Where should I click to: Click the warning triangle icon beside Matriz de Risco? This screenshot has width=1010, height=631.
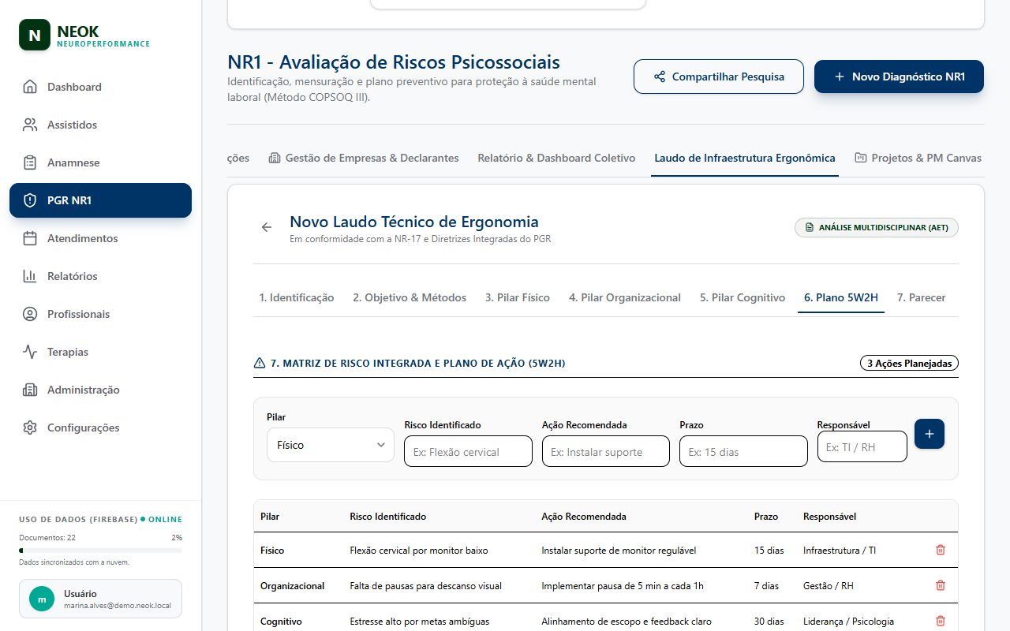point(260,363)
